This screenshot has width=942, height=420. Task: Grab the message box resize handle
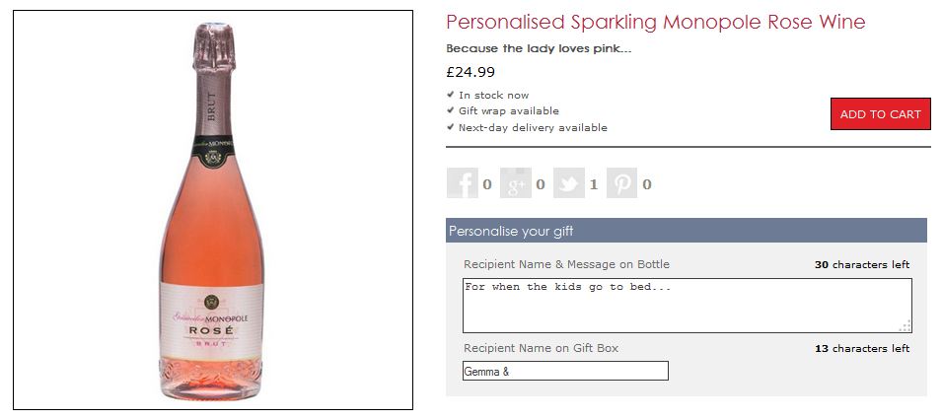coord(906,325)
